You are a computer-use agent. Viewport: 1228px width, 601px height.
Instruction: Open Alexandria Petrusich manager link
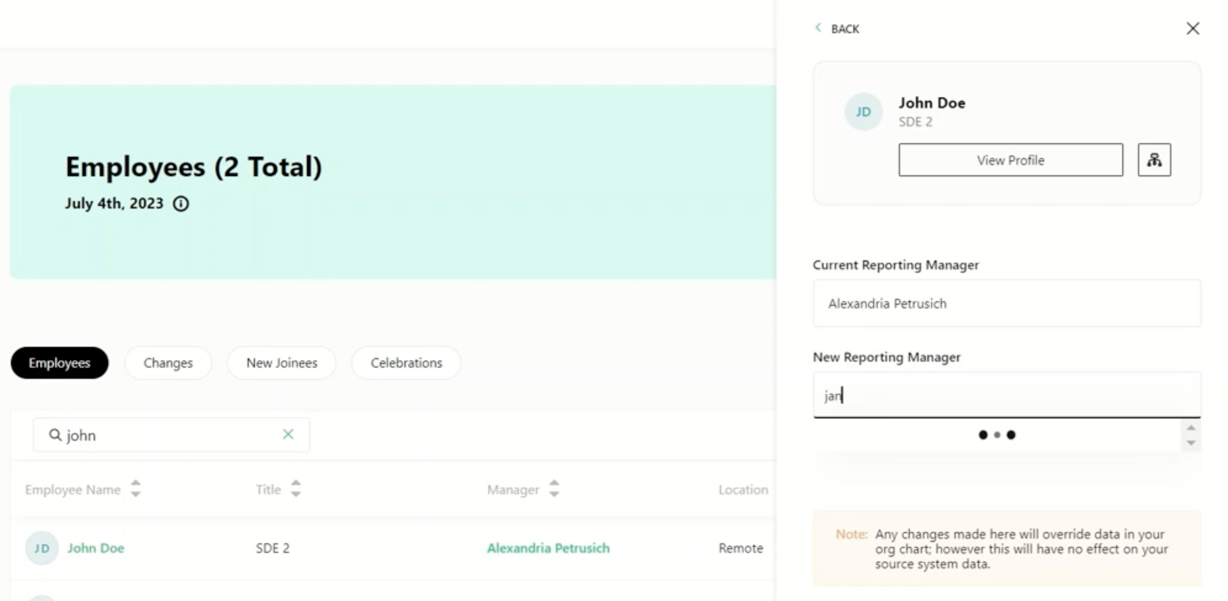coord(548,548)
